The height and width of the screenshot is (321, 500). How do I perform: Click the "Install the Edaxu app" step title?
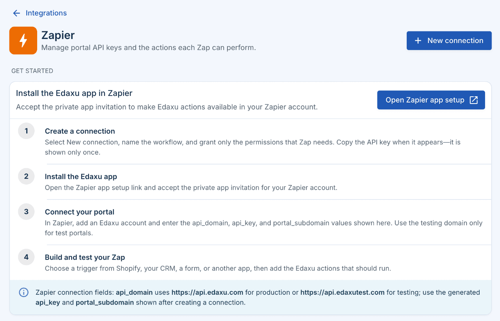81,177
